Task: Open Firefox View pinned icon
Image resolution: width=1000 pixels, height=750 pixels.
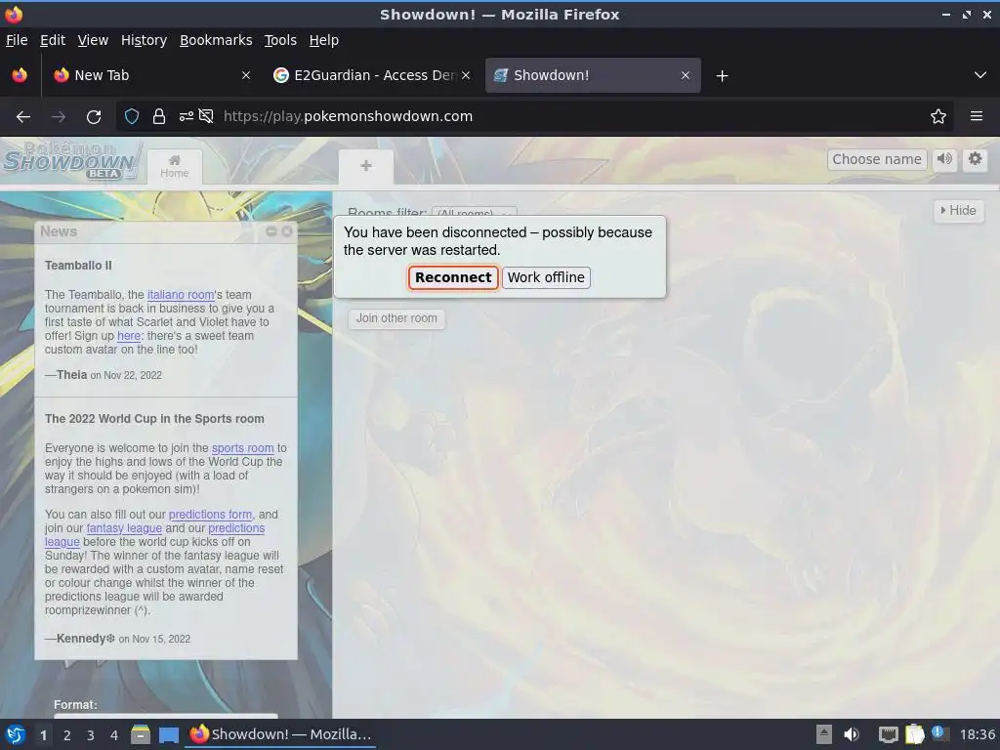Action: pos(20,75)
